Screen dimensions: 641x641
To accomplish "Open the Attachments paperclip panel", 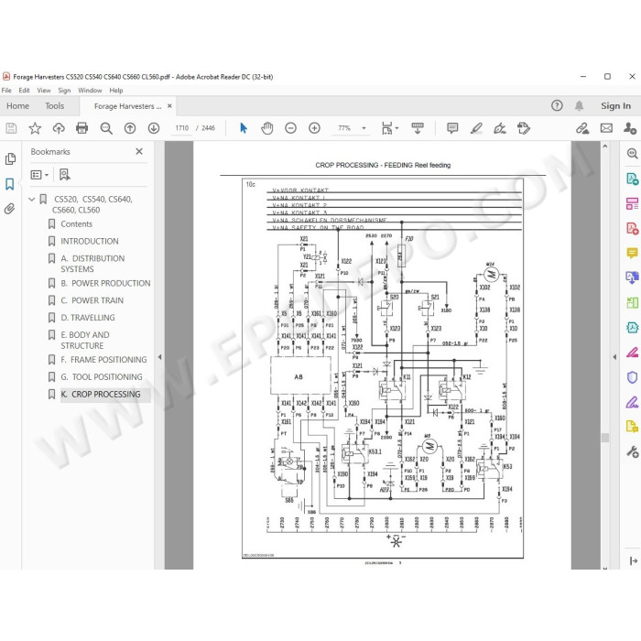I will (10, 209).
